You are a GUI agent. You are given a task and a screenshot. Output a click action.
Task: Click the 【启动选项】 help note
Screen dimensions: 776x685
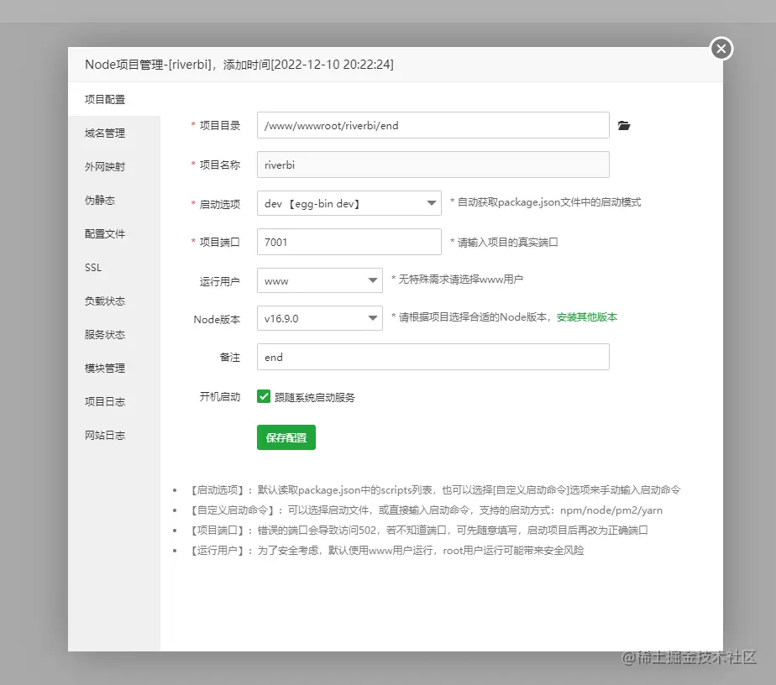click(434, 490)
